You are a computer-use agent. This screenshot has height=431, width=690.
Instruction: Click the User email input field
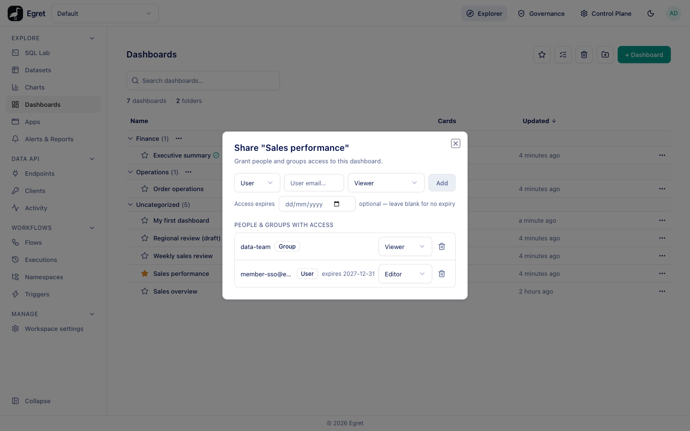[314, 183]
